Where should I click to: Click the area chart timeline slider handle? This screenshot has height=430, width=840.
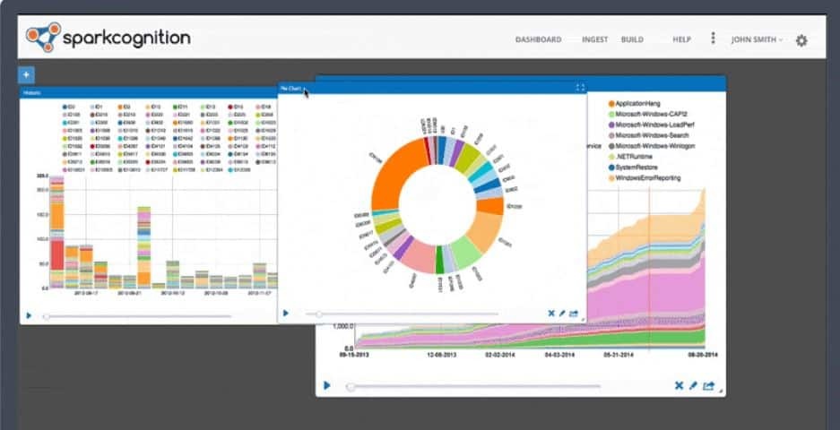point(350,386)
